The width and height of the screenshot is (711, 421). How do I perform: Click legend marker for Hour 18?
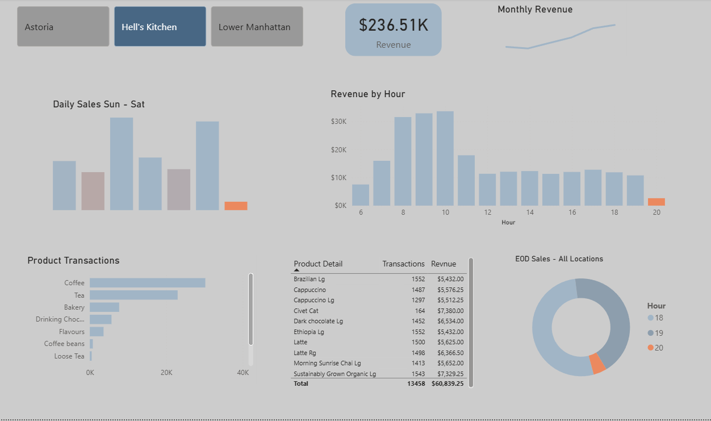pyautogui.click(x=651, y=318)
